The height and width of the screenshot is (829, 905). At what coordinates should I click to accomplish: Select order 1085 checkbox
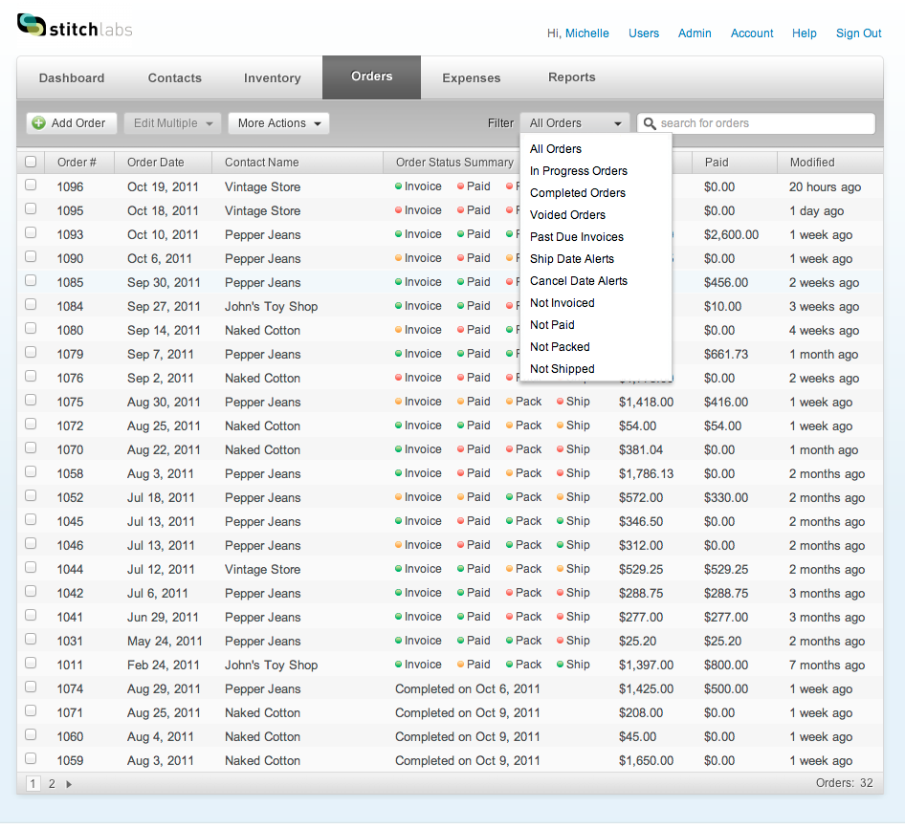click(x=31, y=280)
